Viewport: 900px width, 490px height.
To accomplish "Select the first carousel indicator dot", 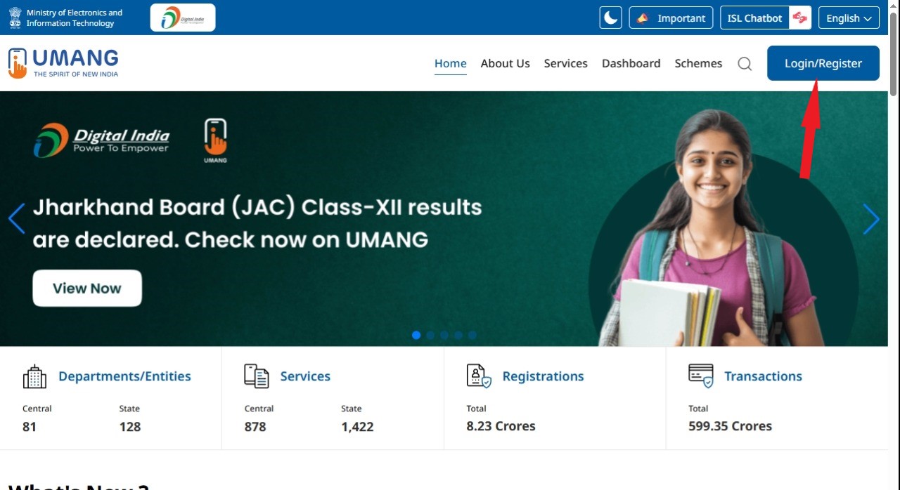I will (416, 336).
